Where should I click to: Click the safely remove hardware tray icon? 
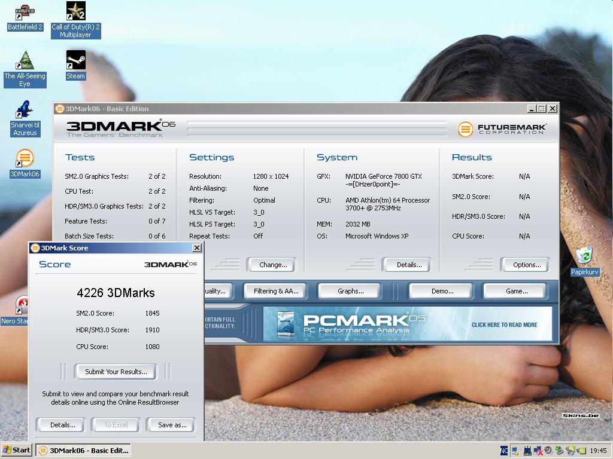tap(559, 451)
